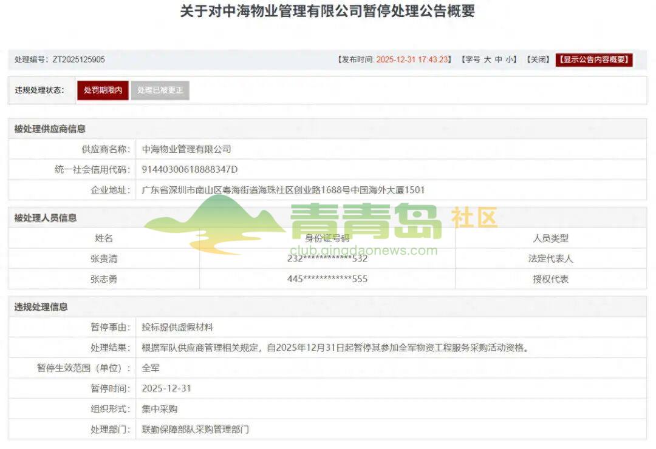Click ID number ending in 532
The image size is (656, 449).
point(327,258)
